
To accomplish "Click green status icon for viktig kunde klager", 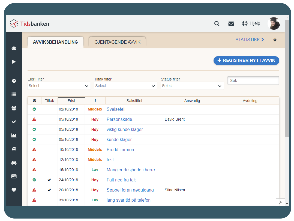I will click(34, 129).
